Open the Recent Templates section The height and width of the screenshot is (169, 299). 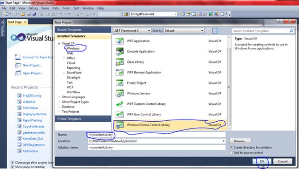(83, 30)
